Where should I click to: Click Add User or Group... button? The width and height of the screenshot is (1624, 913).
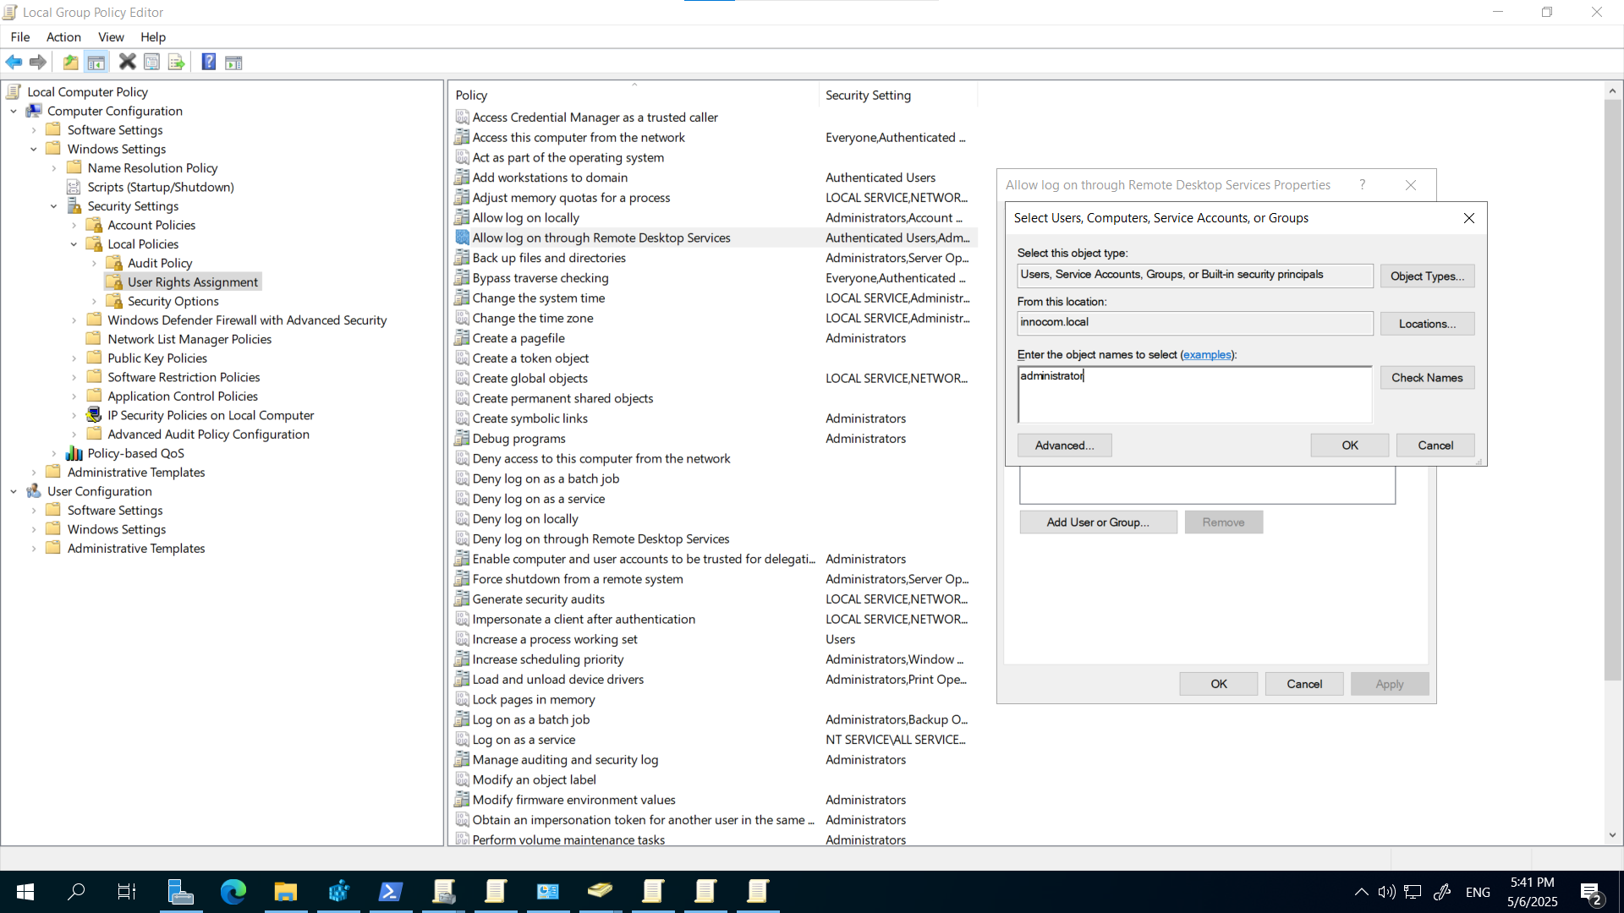[x=1098, y=522]
